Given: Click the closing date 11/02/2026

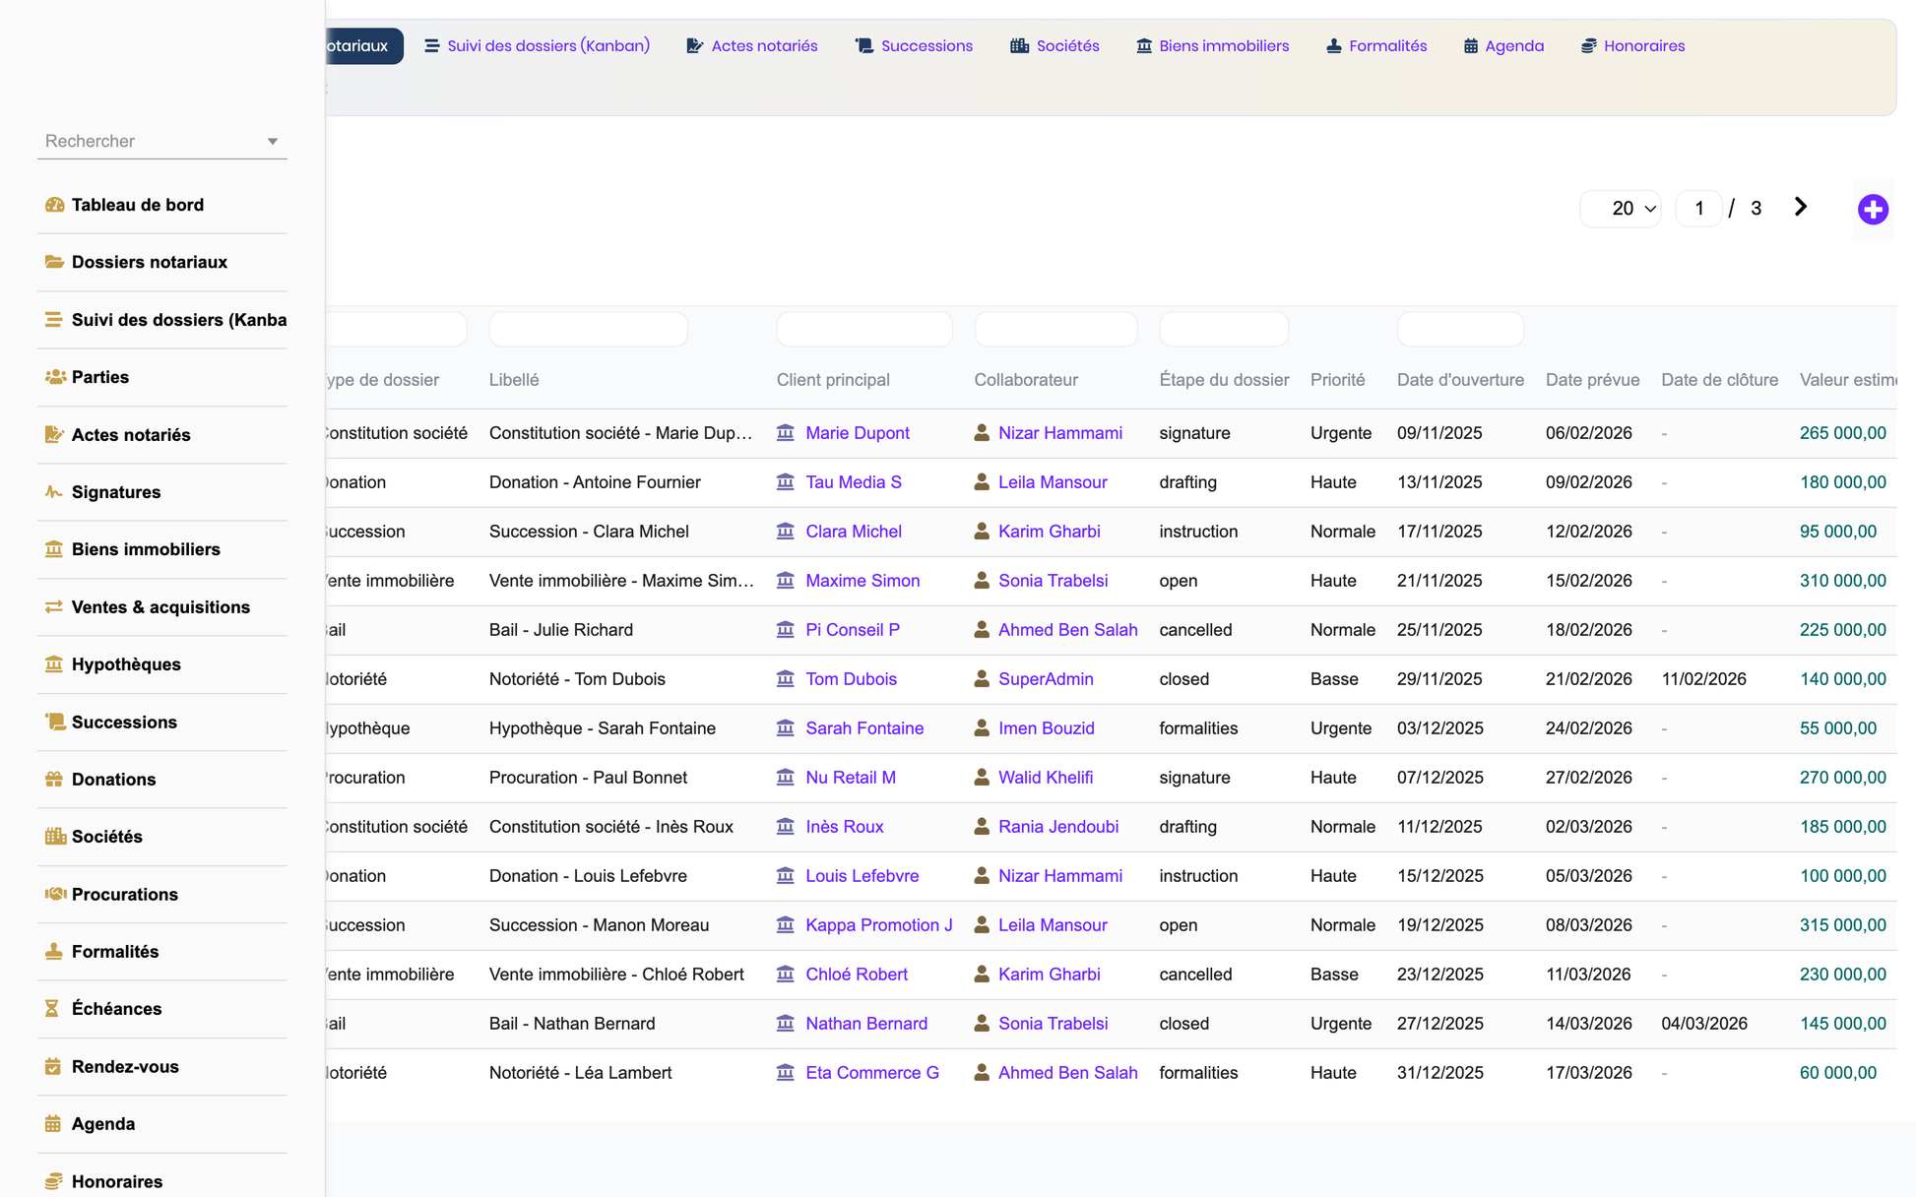Looking at the screenshot, I should click(x=1703, y=678).
